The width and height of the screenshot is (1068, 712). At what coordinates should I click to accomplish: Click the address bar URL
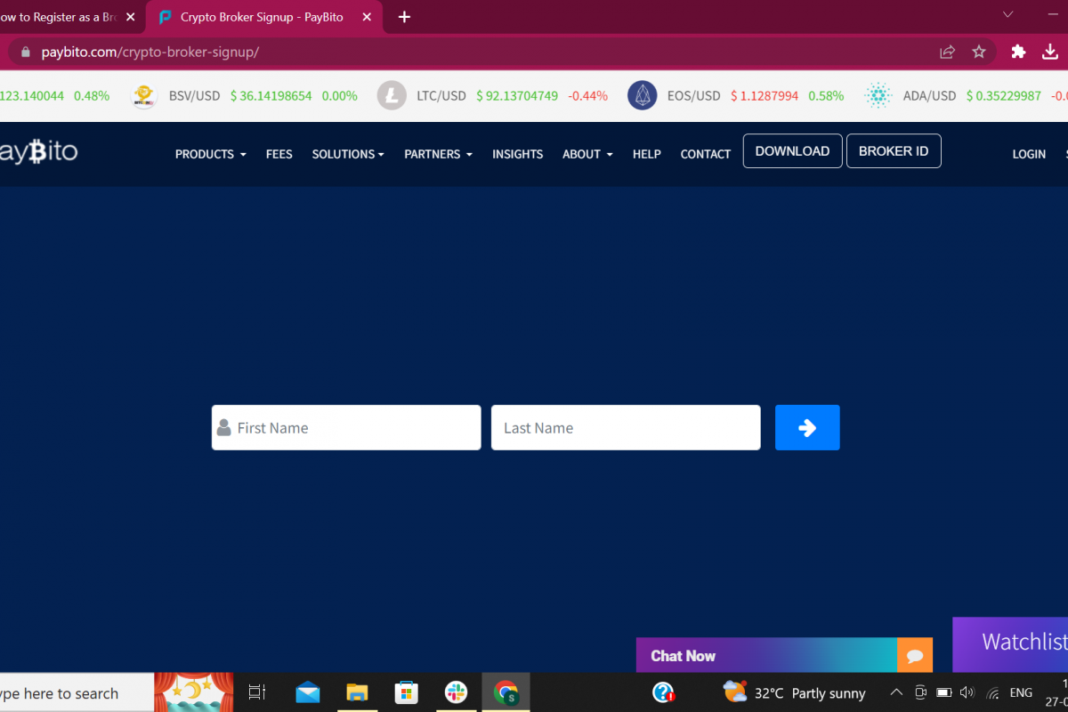[x=150, y=52]
